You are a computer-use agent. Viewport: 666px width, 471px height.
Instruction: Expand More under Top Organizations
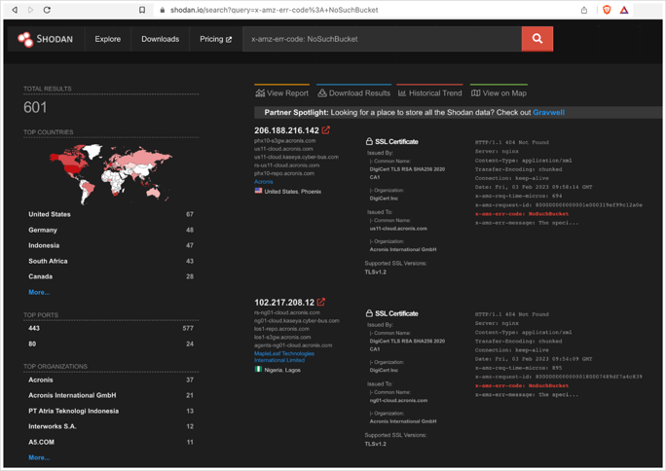click(x=39, y=457)
